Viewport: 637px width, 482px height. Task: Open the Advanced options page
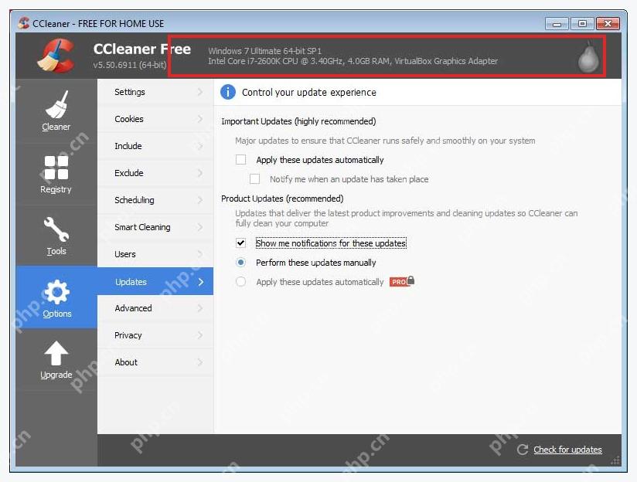click(x=155, y=308)
